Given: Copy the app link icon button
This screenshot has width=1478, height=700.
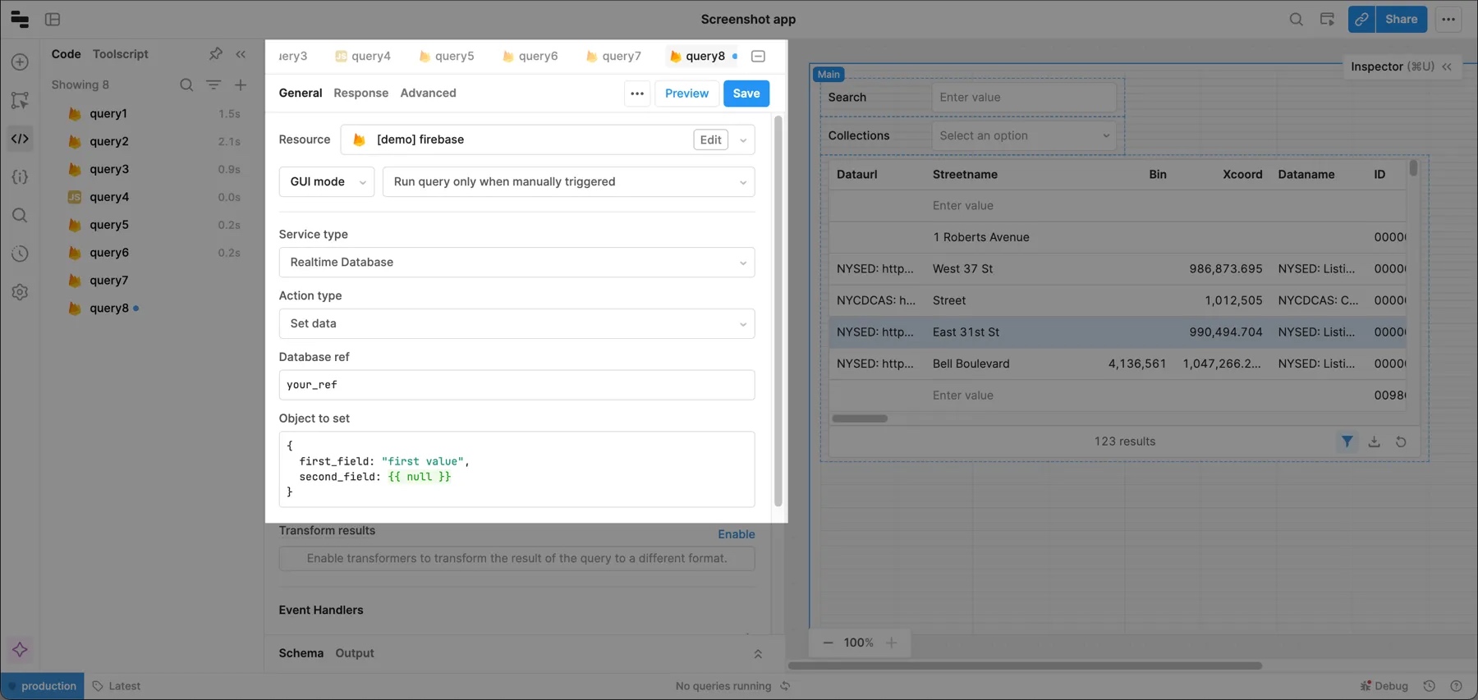Looking at the screenshot, I should tap(1361, 19).
